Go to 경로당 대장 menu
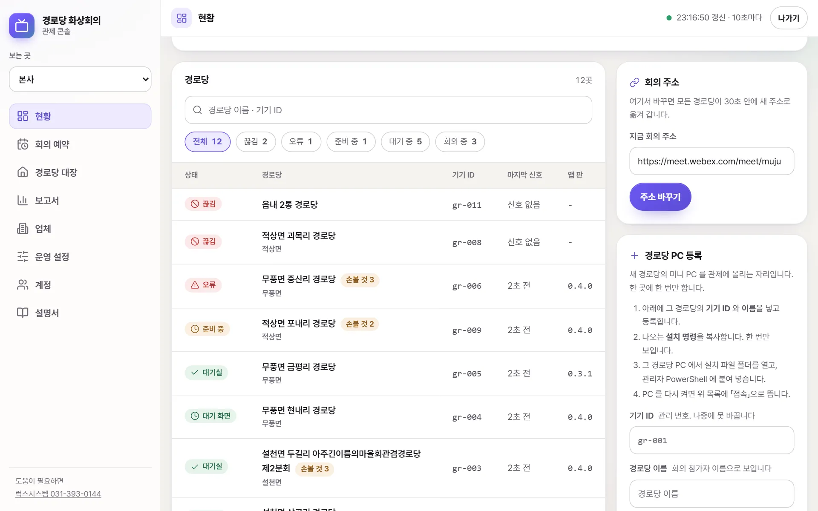Viewport: 818px width, 511px height. 80,172
